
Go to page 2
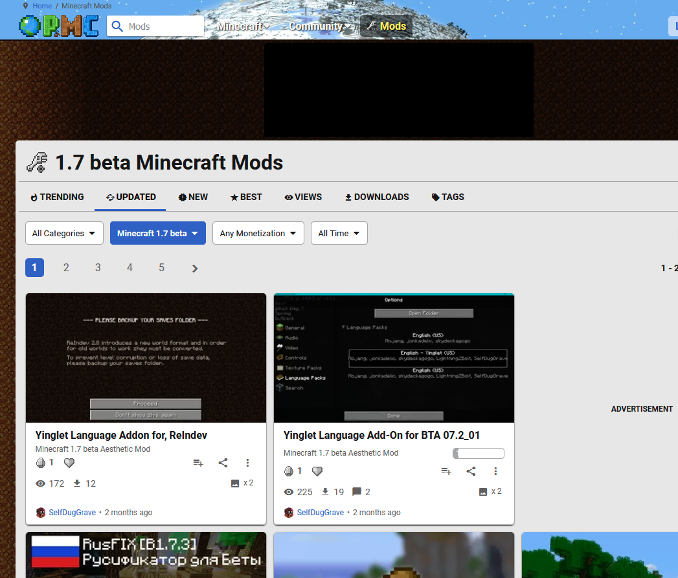[66, 267]
